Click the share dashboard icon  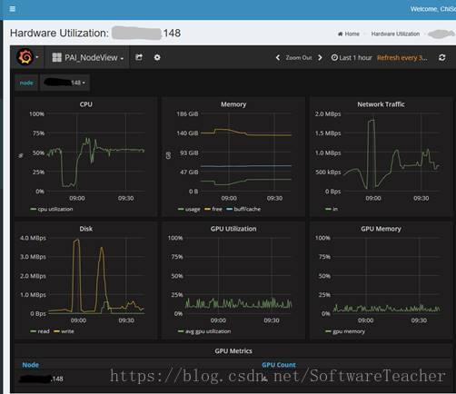(139, 57)
